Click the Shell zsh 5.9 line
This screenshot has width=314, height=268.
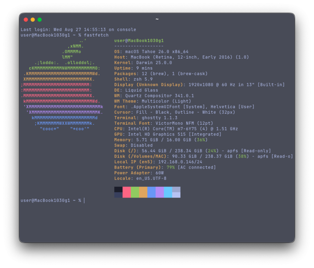(133, 79)
